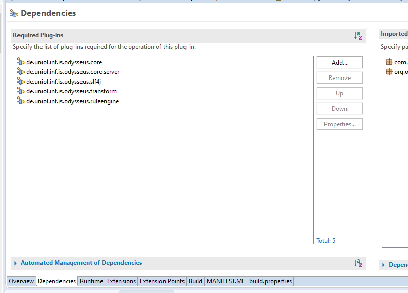Click the package icon beside org.o entry
This screenshot has width=408, height=293.
click(390, 72)
